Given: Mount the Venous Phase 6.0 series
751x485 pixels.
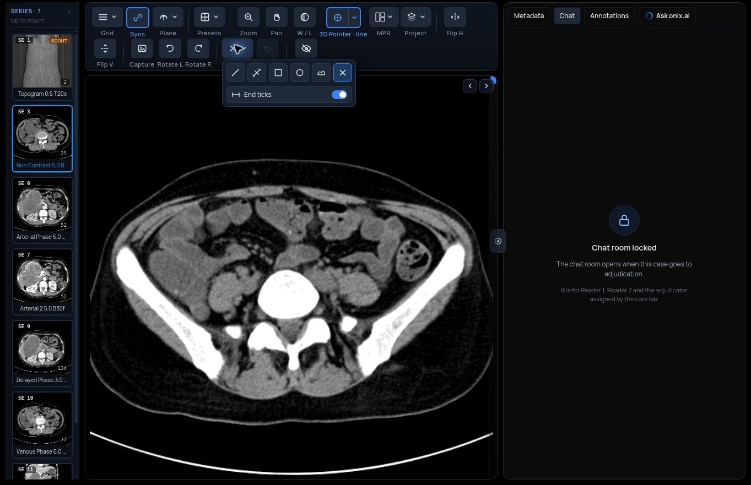Looking at the screenshot, I should pos(42,425).
